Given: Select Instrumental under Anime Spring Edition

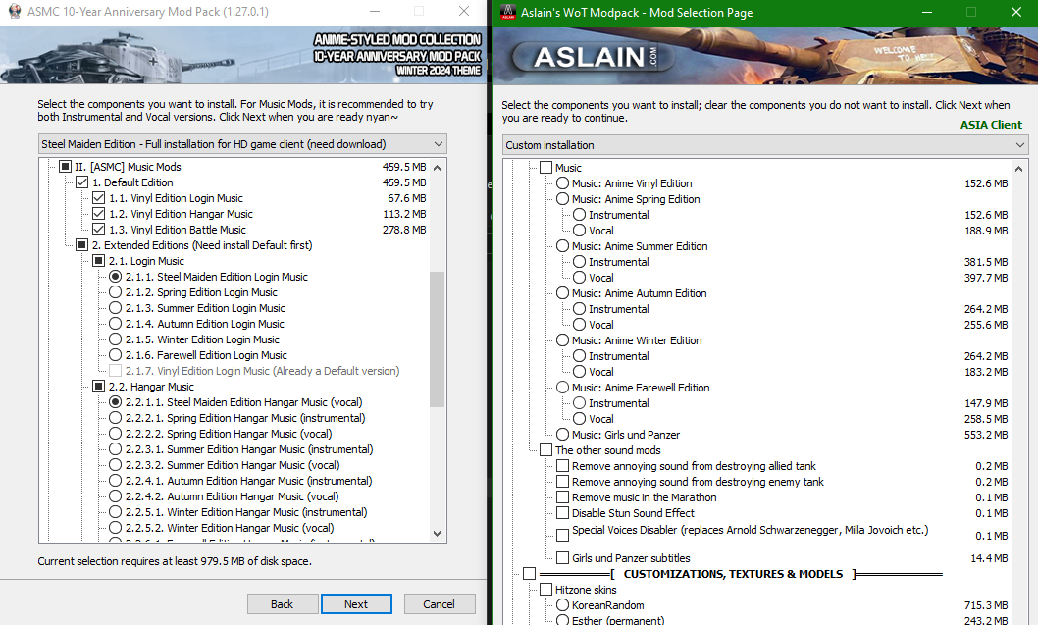Looking at the screenshot, I should pyautogui.click(x=579, y=215).
